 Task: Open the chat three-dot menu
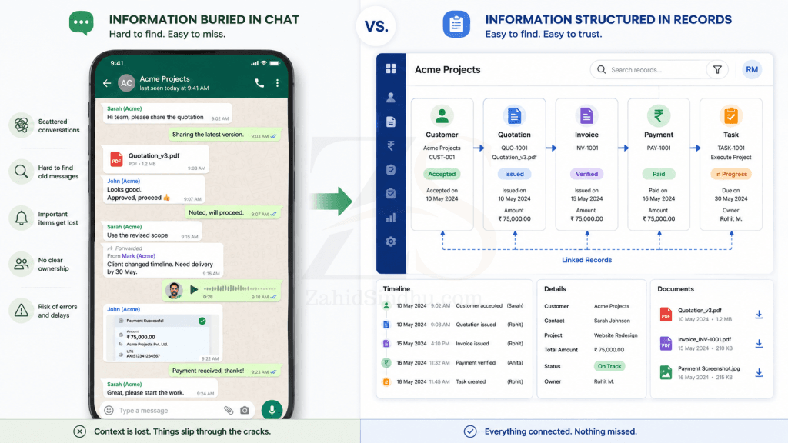point(277,83)
